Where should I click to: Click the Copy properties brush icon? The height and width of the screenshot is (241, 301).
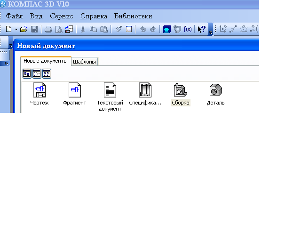(x=118, y=29)
